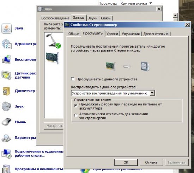Open the remote desktop connections icon
The height and width of the screenshot is (173, 194).
tap(7, 154)
